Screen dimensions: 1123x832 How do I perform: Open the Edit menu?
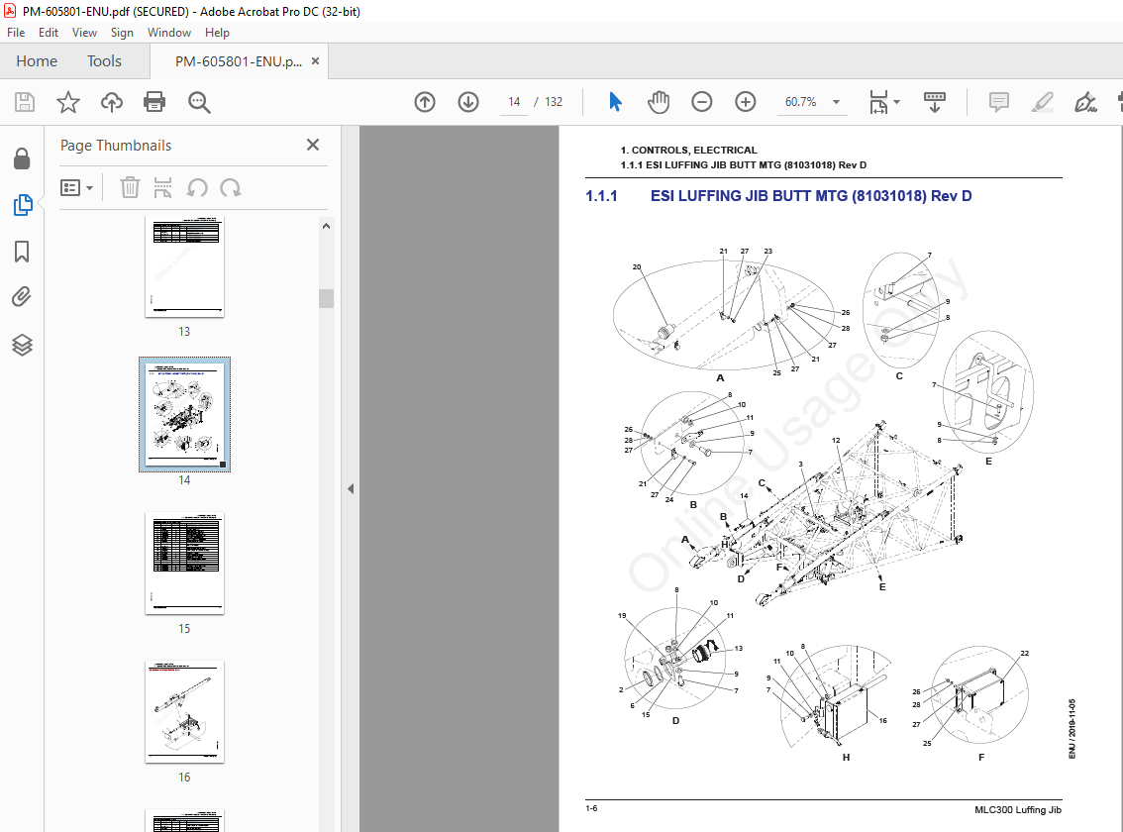(48, 33)
